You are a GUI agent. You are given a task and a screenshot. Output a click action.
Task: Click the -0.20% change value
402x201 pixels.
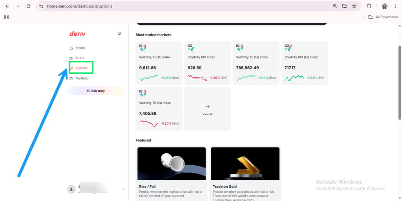pos(166,123)
